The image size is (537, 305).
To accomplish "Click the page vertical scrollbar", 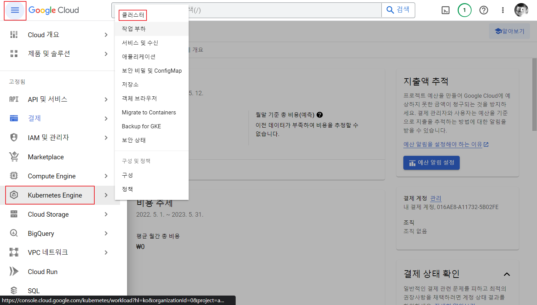I will click(535, 95).
